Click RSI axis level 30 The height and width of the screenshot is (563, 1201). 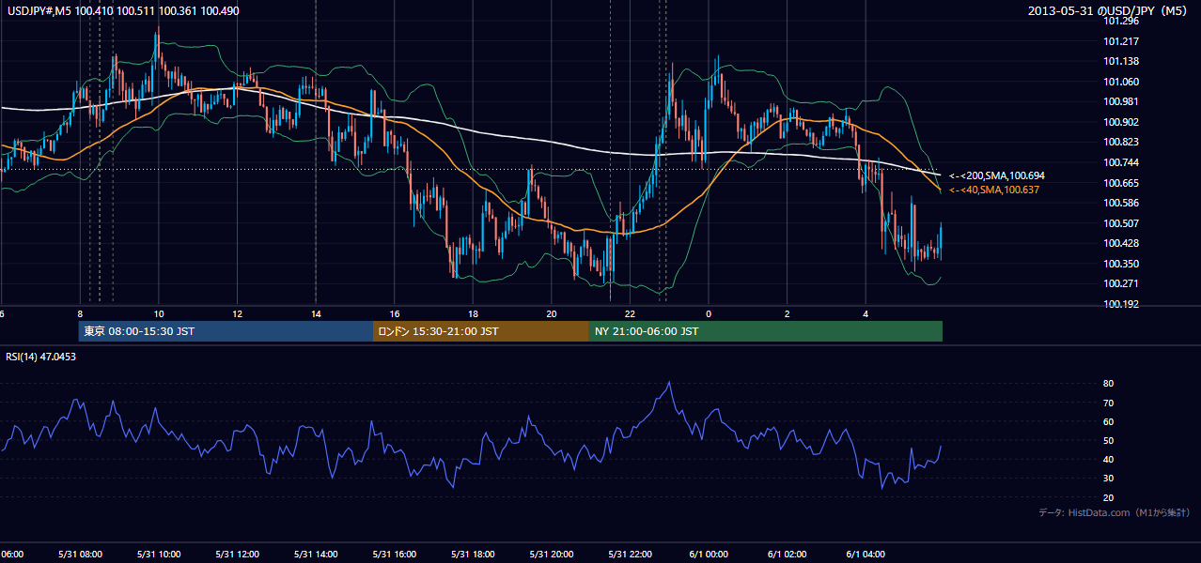click(1109, 479)
